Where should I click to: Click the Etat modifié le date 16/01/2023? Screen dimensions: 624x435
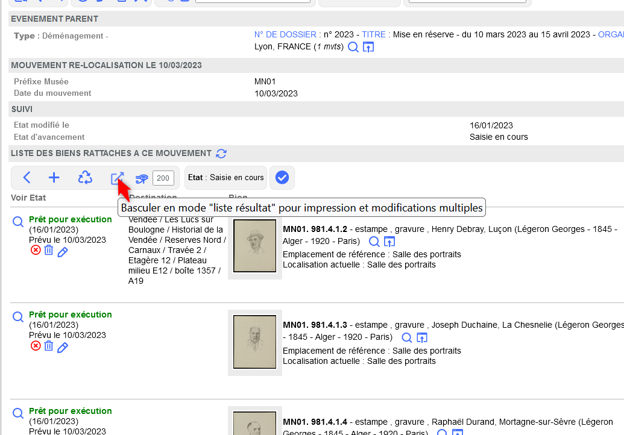[491, 125]
